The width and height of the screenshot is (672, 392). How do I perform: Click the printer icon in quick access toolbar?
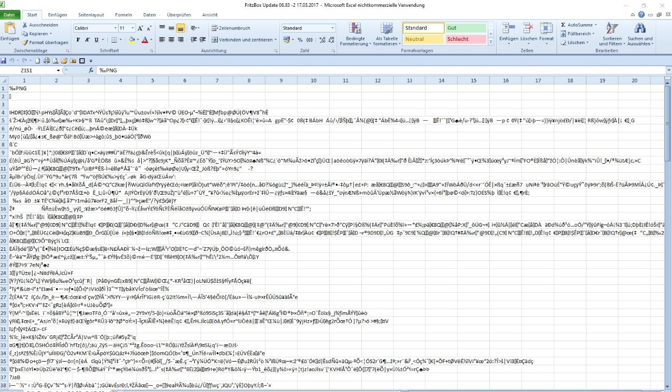tap(46, 60)
